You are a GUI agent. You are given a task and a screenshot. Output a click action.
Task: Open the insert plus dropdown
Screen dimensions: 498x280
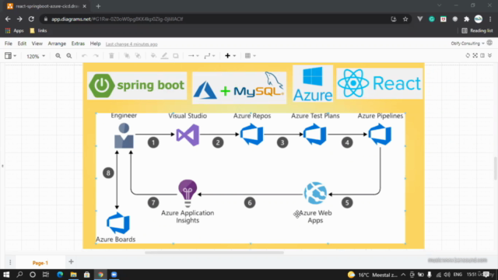click(230, 56)
